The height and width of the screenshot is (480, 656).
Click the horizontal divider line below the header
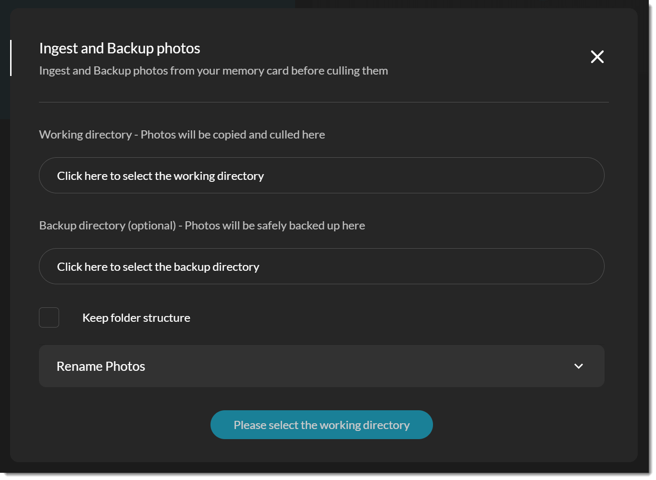coord(323,102)
